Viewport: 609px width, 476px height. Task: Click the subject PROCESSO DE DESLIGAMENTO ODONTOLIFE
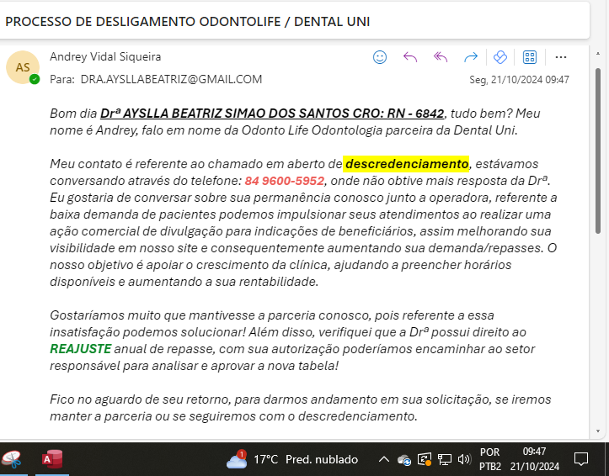(x=143, y=22)
